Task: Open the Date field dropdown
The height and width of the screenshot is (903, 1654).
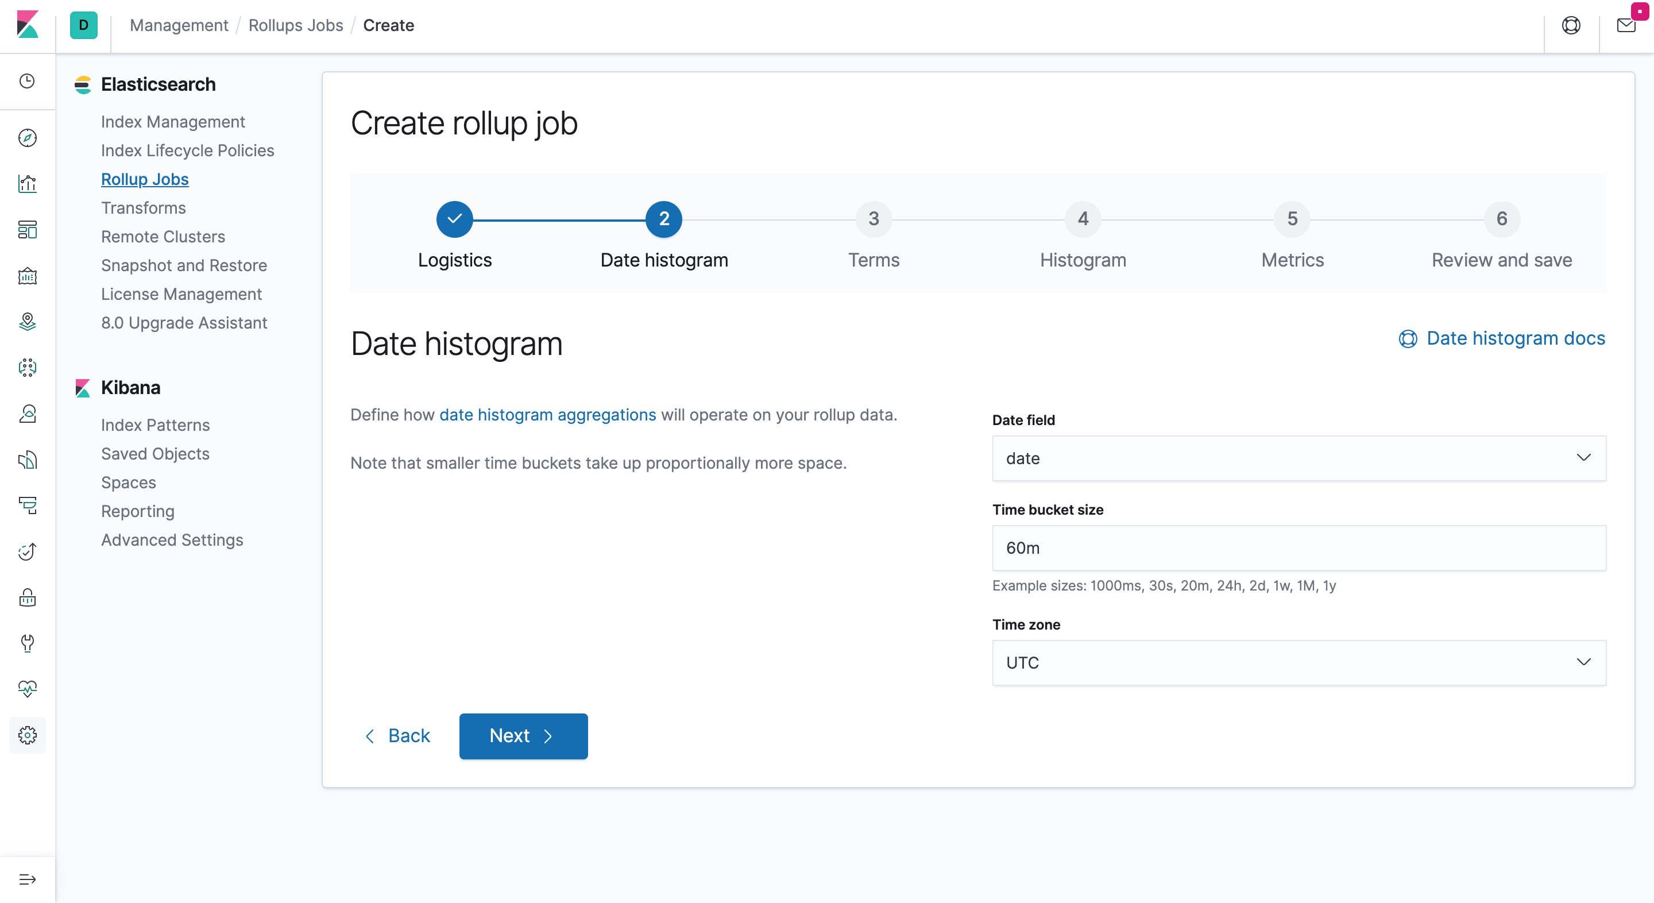Action: (x=1299, y=458)
